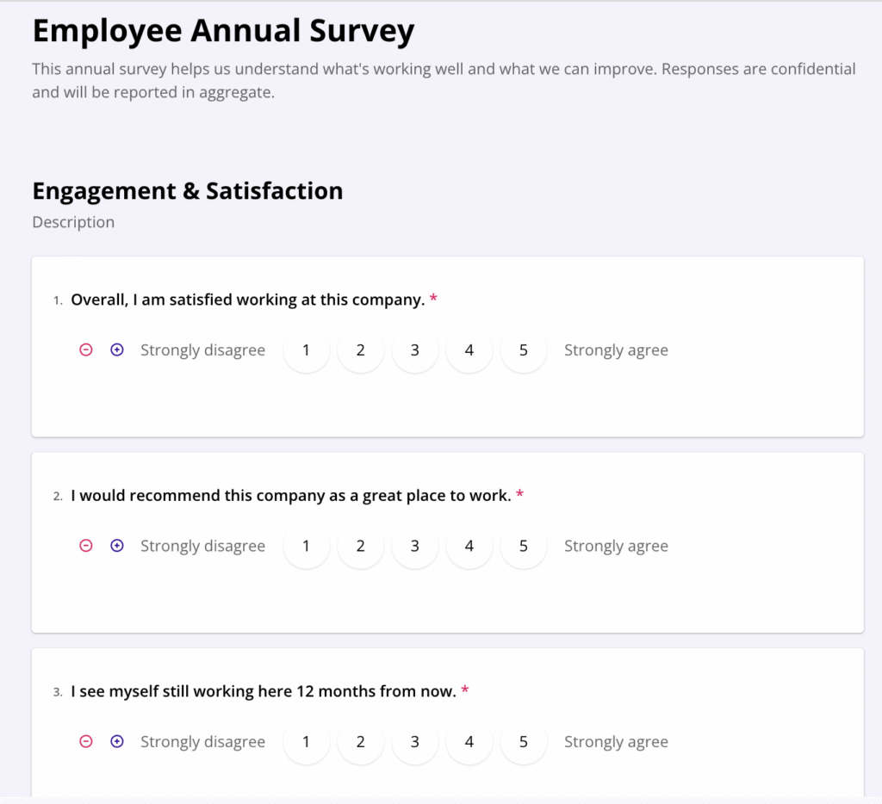Select question text 'Overall, I am satisfied'
The height and width of the screenshot is (804, 882).
tap(247, 300)
